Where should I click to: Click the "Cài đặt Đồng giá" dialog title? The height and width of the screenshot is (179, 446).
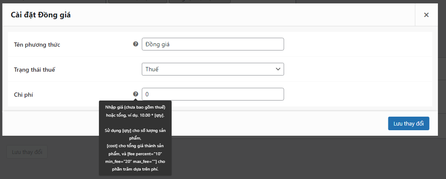pos(40,15)
